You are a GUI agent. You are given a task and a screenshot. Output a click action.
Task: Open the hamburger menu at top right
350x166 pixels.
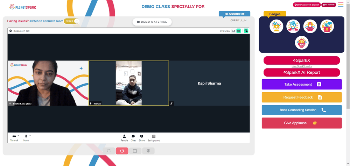pos(341,5)
